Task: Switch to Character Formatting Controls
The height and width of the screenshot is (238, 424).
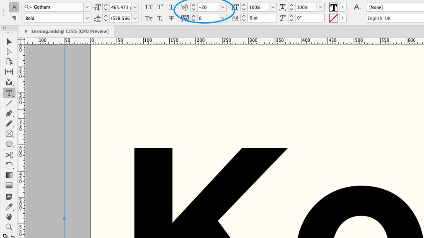Action: pyautogui.click(x=14, y=7)
